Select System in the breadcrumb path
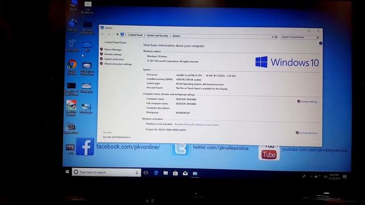The image size is (365, 205). pyautogui.click(x=176, y=36)
